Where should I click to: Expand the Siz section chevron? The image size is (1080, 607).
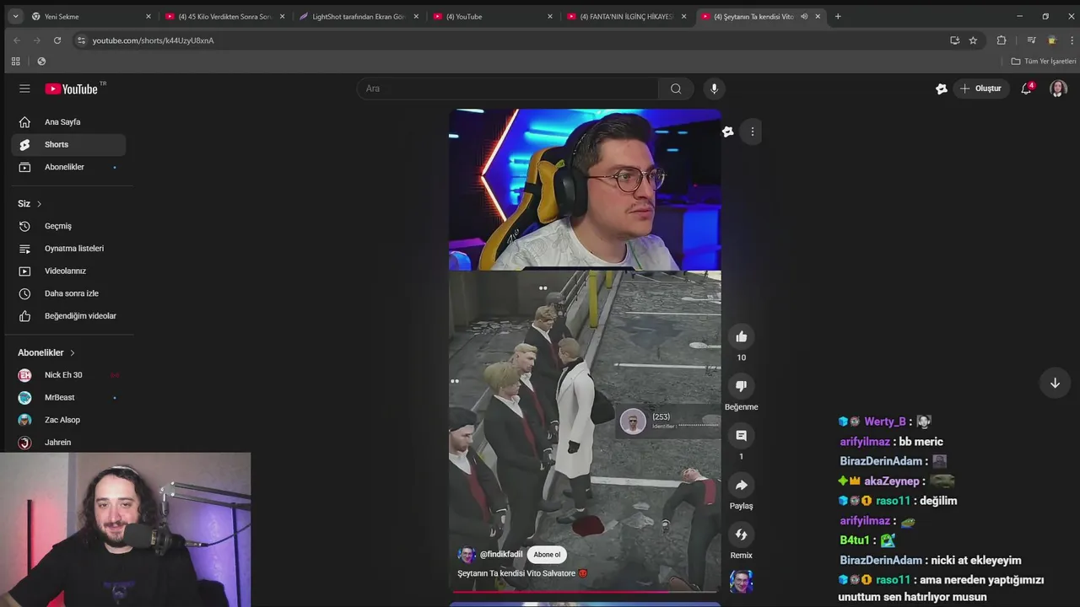39,204
